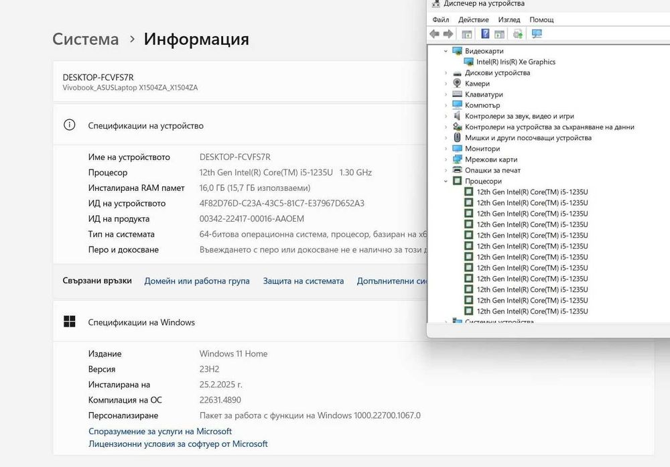
Task: Click the device name value DESKTOP-FCVFS7R in specs
Action: click(235, 157)
